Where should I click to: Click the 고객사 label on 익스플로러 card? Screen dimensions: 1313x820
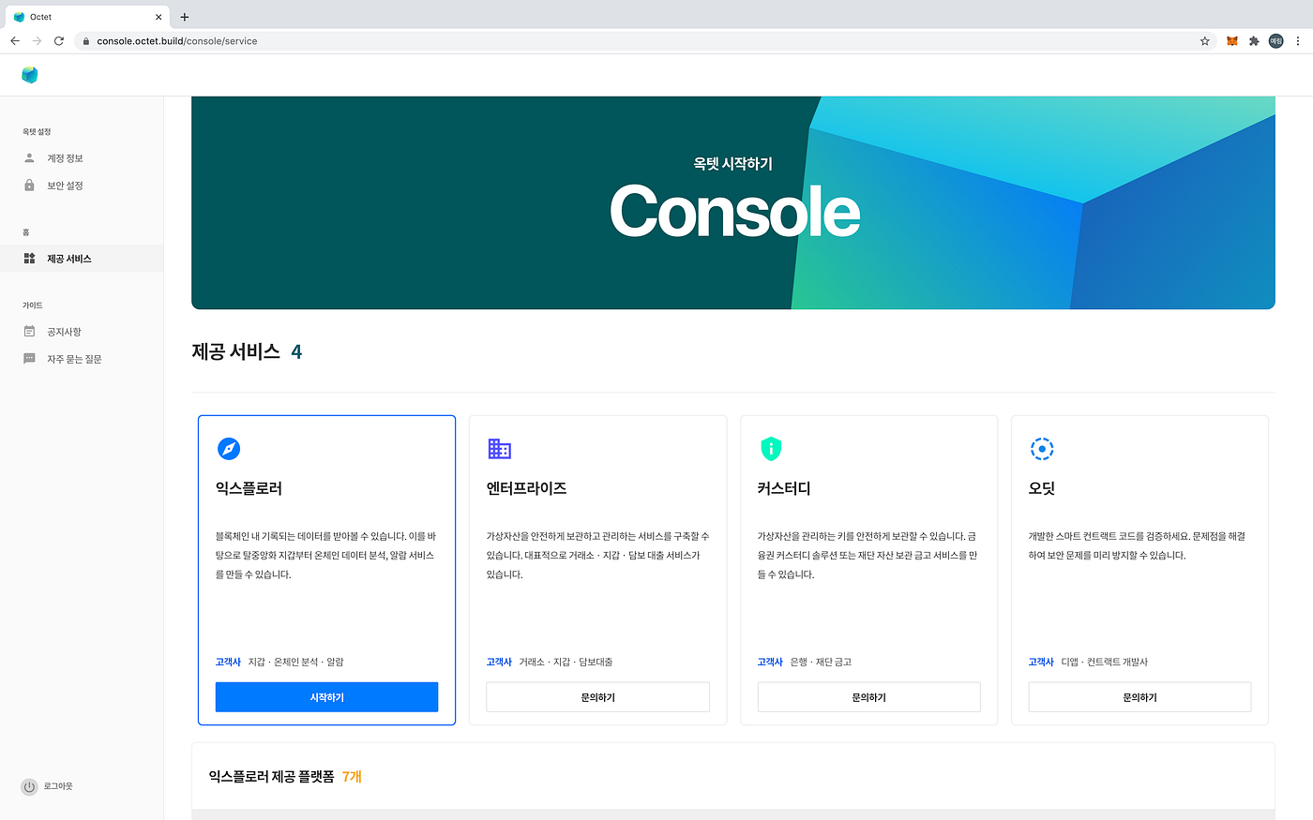(x=228, y=662)
